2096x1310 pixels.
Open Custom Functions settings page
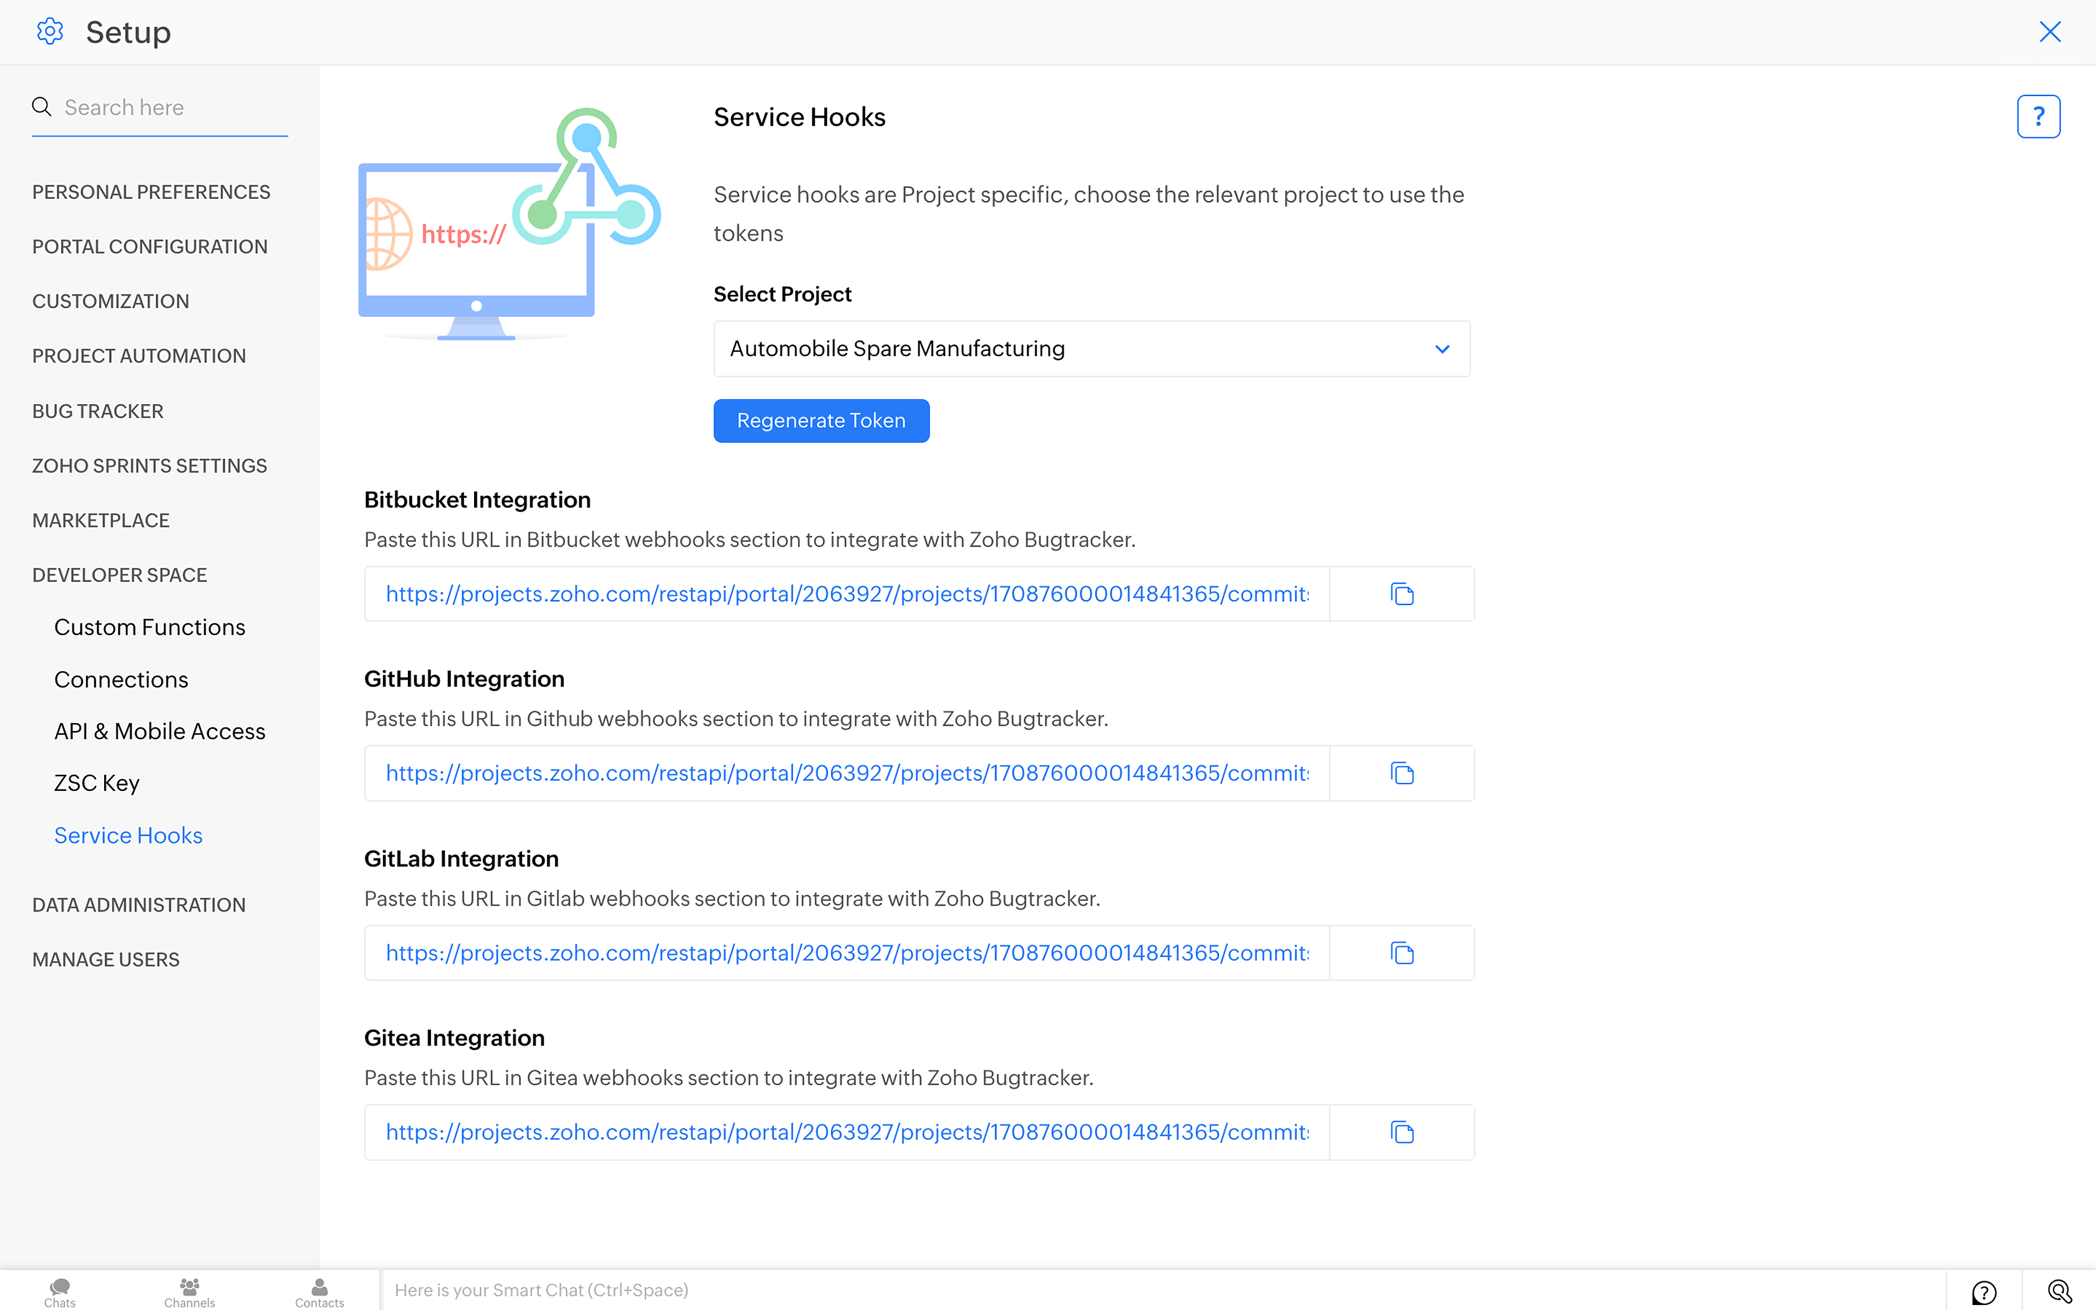tap(150, 628)
